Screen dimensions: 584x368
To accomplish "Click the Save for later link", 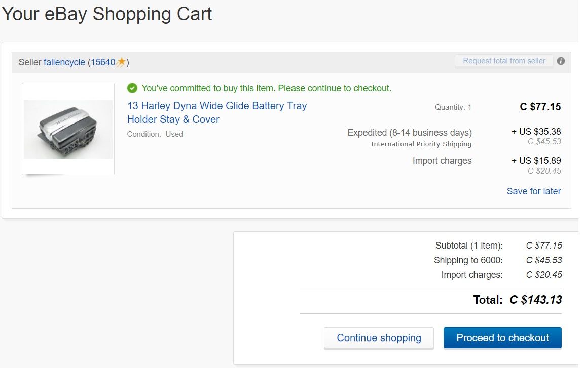I will point(533,191).
